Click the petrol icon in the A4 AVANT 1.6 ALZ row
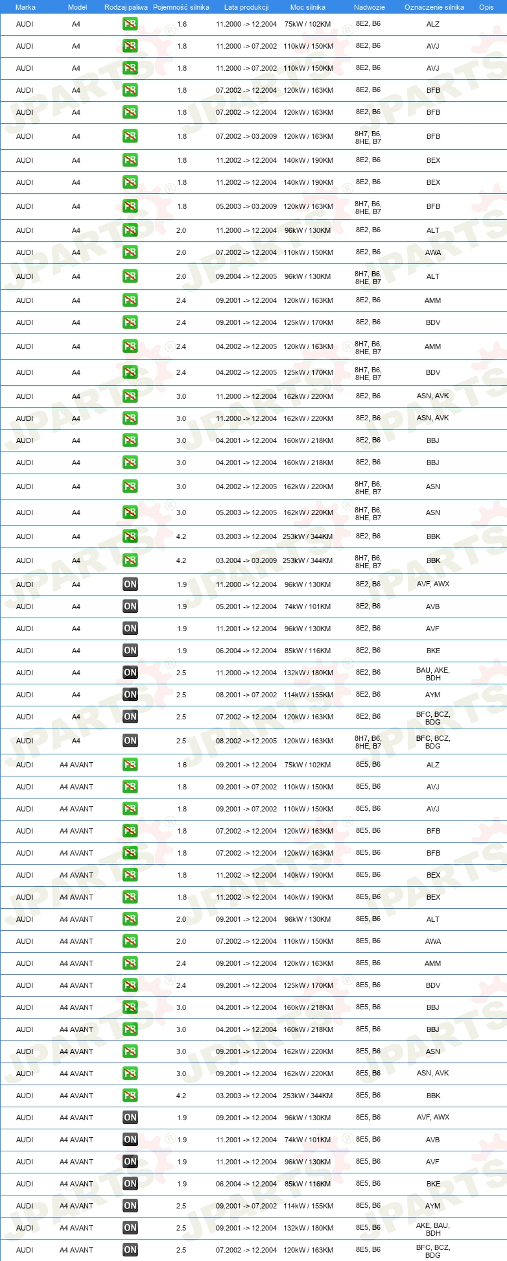The height and width of the screenshot is (1261, 507). tap(130, 765)
